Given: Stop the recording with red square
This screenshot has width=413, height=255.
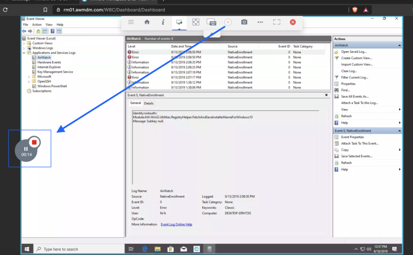Looking at the screenshot, I should click(x=34, y=142).
